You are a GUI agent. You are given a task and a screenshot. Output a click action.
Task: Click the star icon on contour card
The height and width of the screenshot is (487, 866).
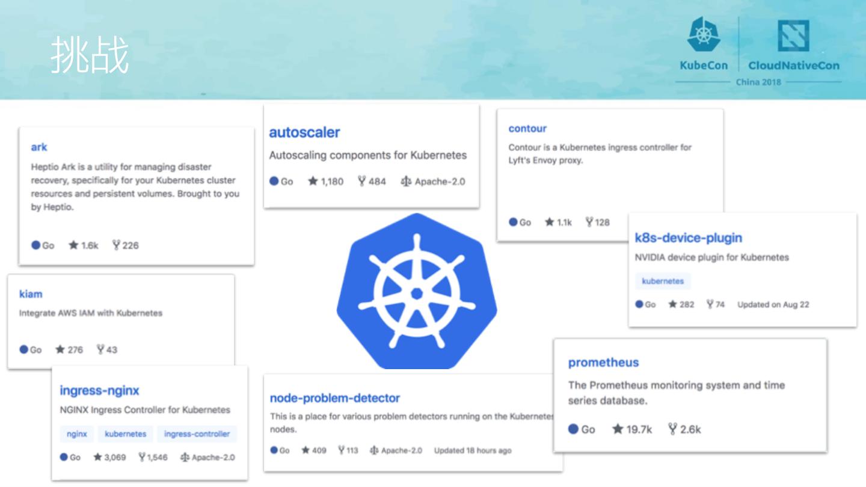pos(550,222)
